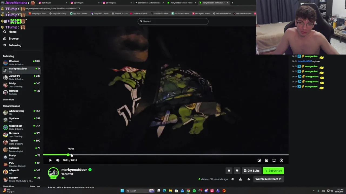Click the Gift Subs button
This screenshot has height=194, width=346.
252,171
